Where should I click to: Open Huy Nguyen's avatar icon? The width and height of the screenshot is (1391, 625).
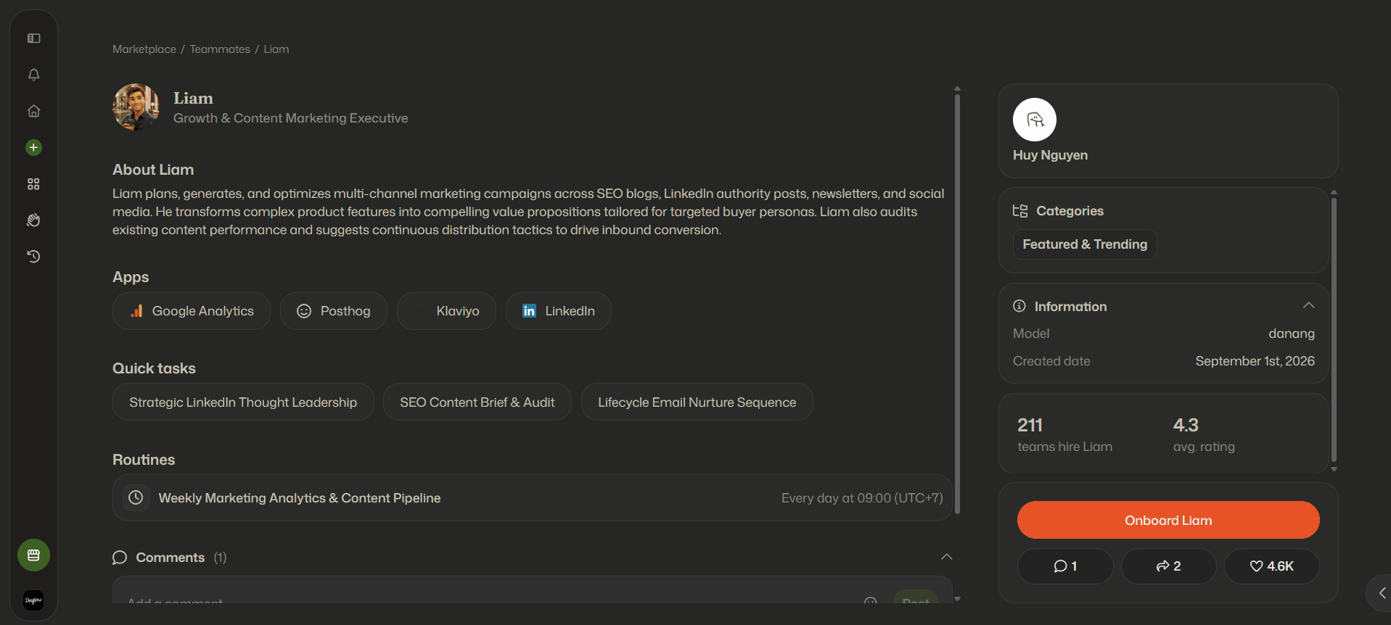point(1035,120)
